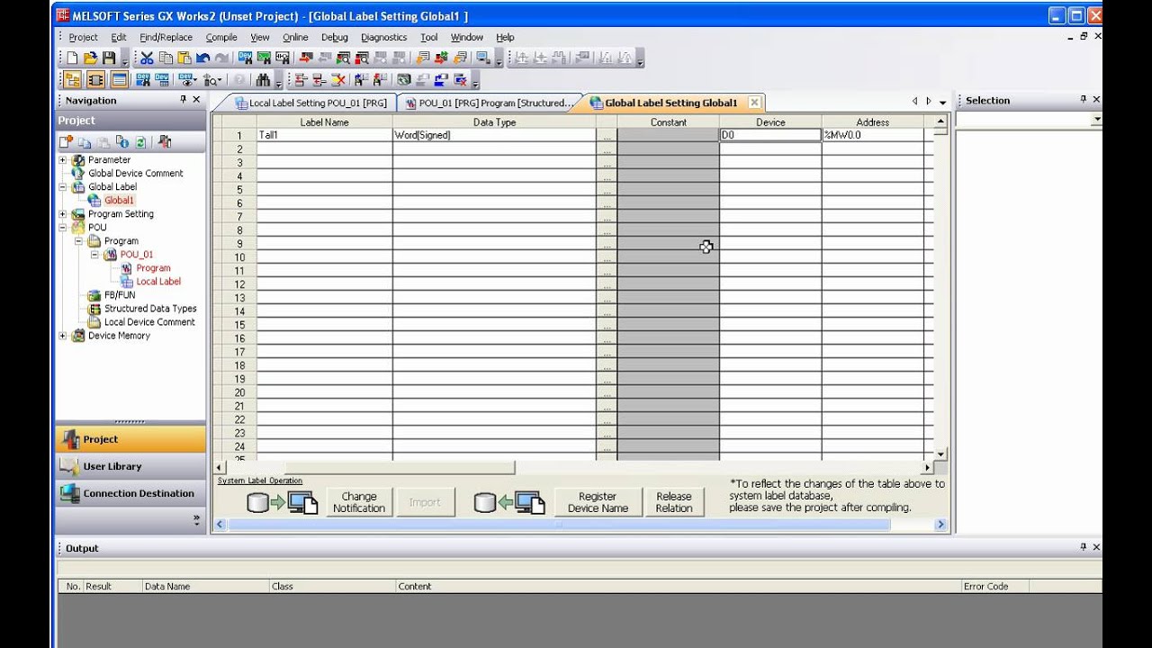Click the Save project floppy icon

coord(109,58)
